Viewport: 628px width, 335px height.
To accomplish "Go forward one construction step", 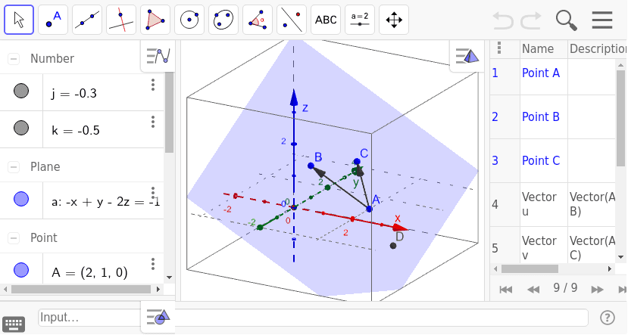I will click(x=597, y=289).
